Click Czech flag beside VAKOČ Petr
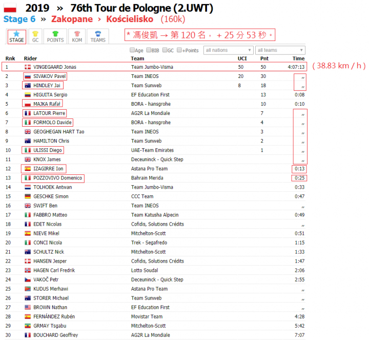 coord(28,279)
